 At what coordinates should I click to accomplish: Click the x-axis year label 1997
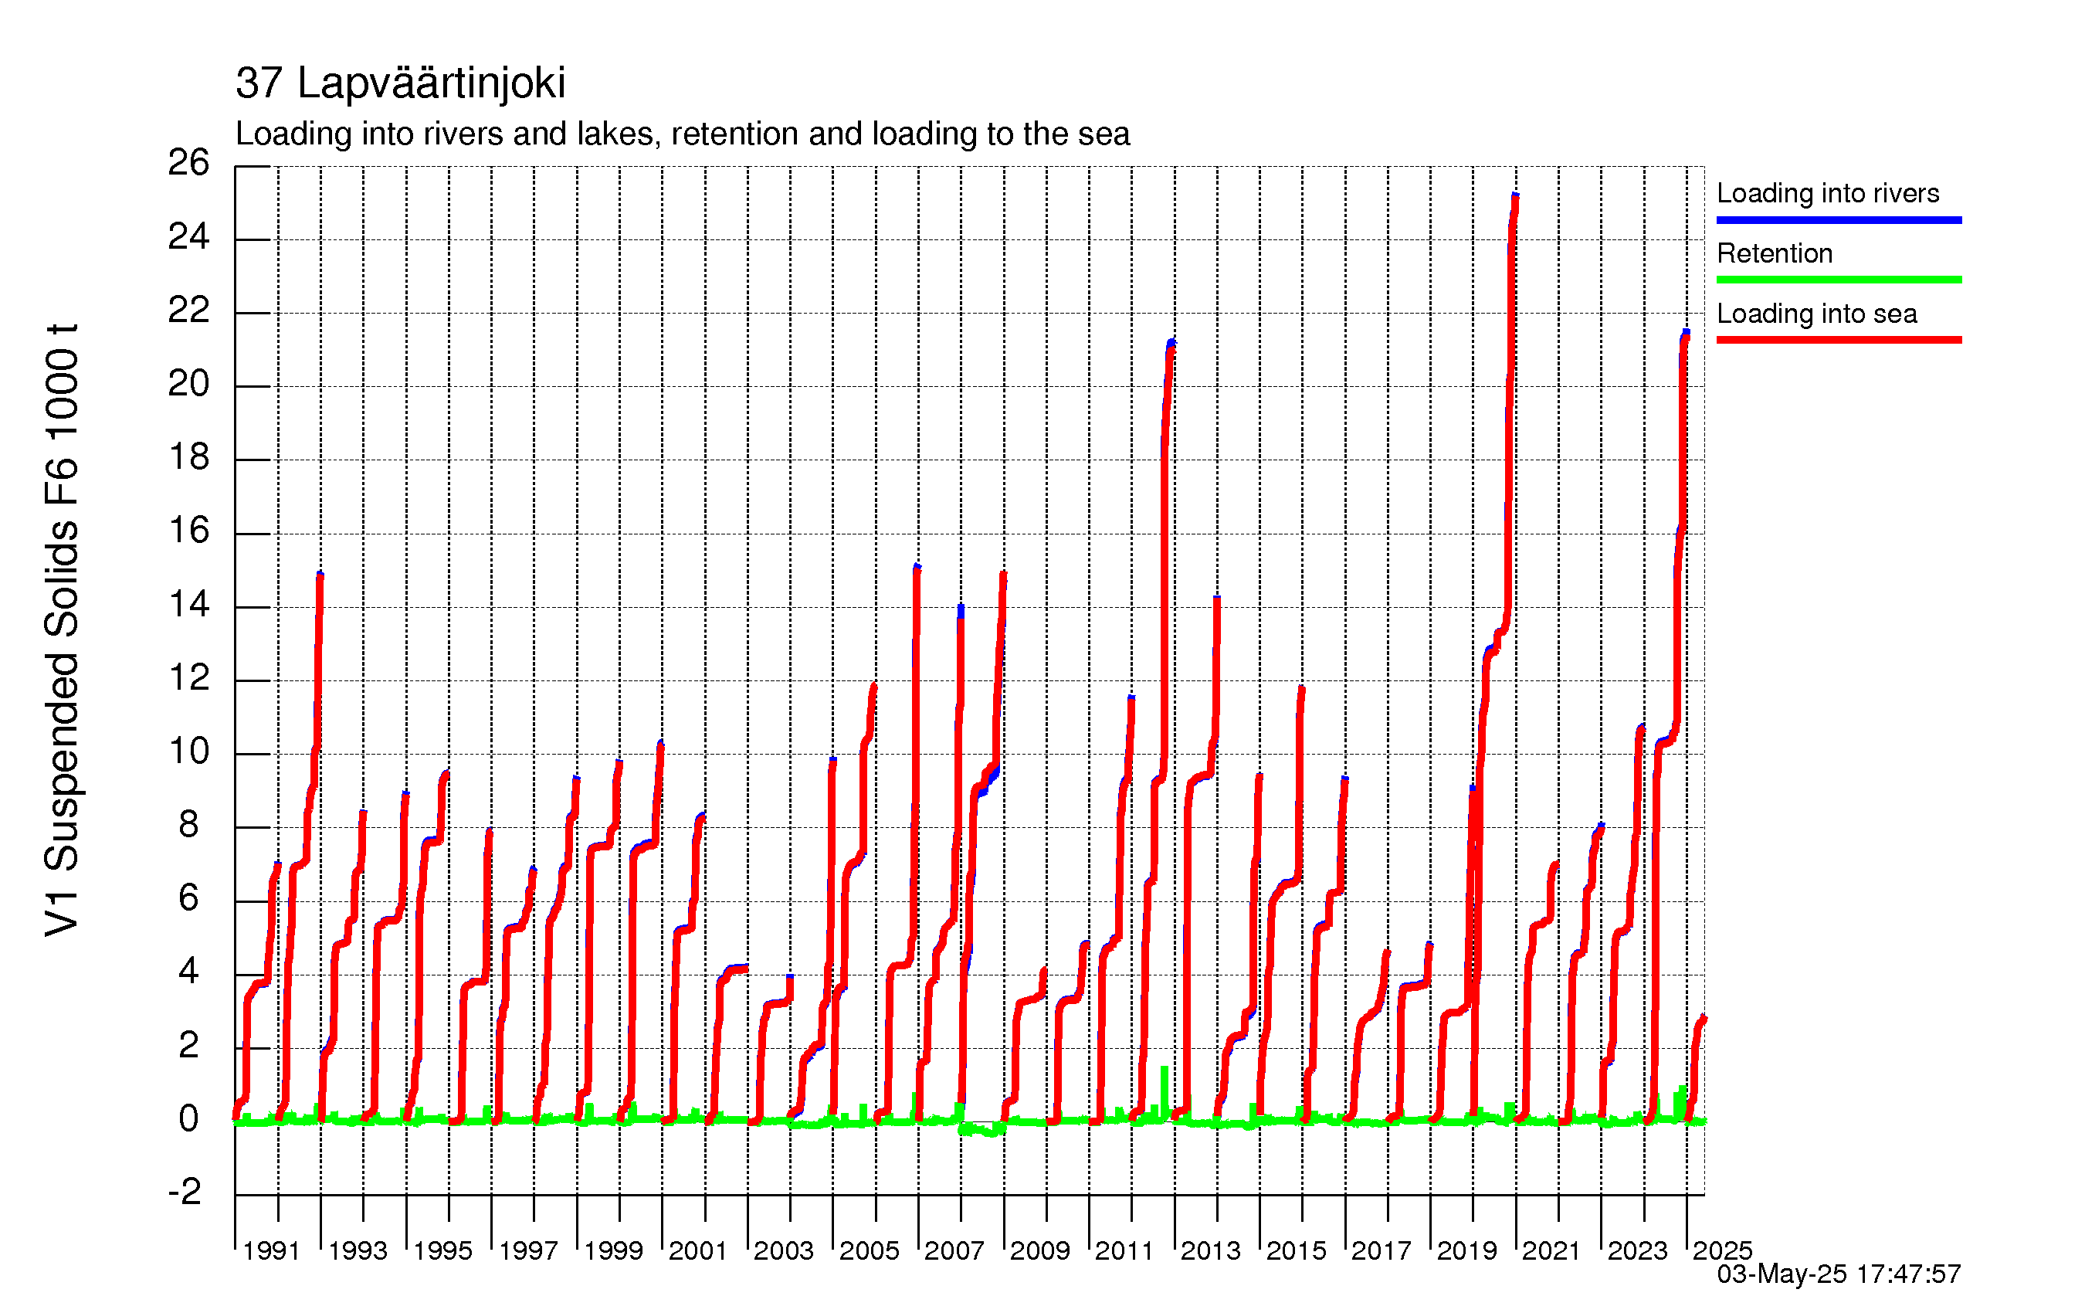coord(528,1251)
